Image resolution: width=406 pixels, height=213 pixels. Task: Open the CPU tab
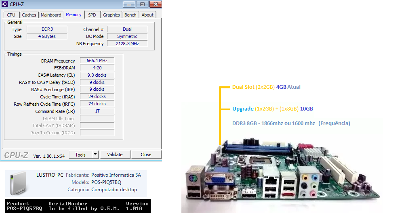[11, 15]
